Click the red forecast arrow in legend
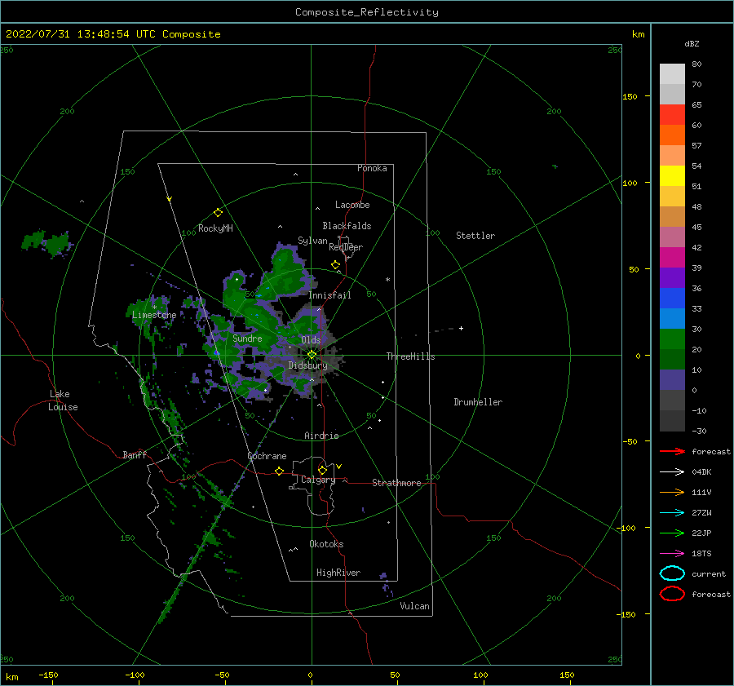The height and width of the screenshot is (686, 734). [672, 451]
